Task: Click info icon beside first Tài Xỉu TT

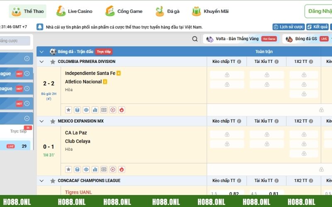Action: click(x=276, y=62)
